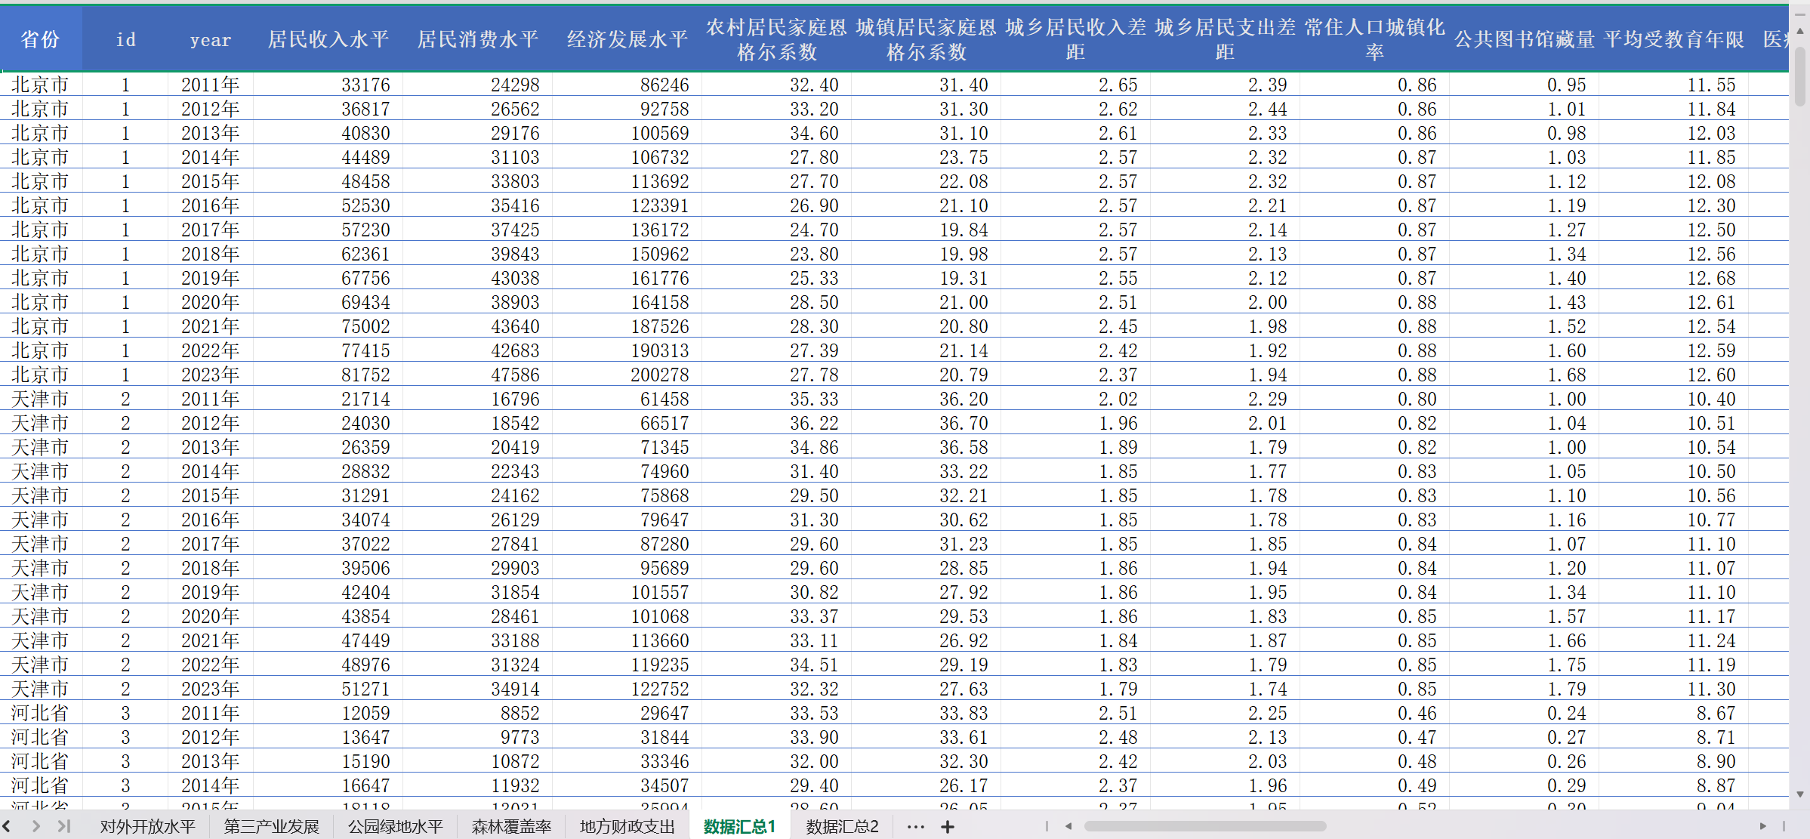
Task: Click horizontal scrollbar right arrow
Action: point(1763,826)
